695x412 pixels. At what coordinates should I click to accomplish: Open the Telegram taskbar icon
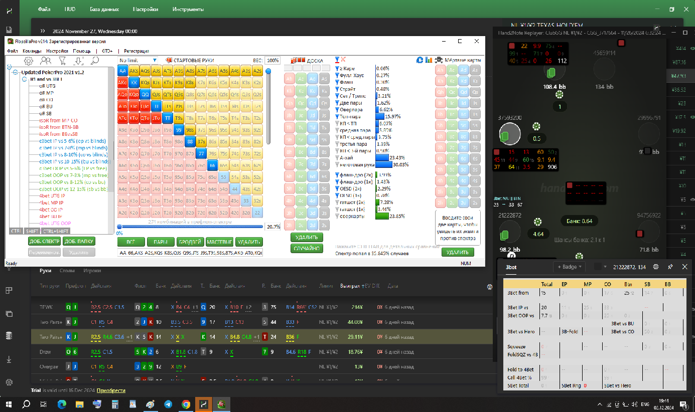(168, 403)
